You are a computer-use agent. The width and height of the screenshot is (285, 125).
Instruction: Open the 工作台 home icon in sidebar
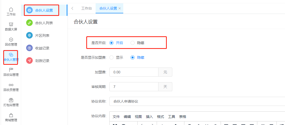[x=11, y=9]
